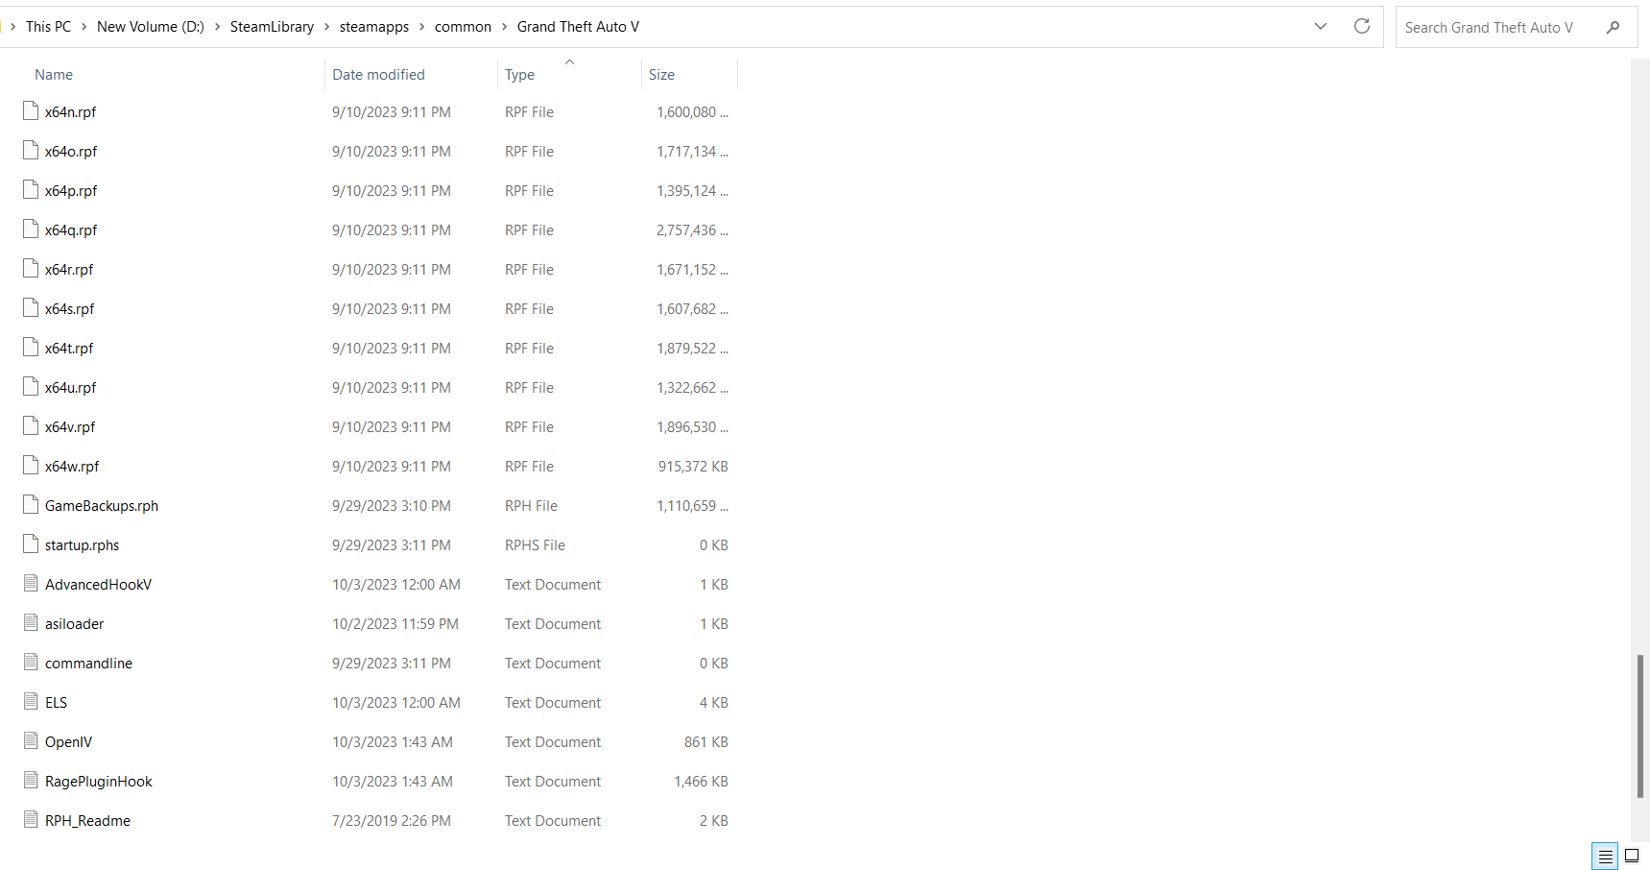Viewport: 1650px width, 870px height.
Task: Click the commandline file name
Action: (x=89, y=664)
